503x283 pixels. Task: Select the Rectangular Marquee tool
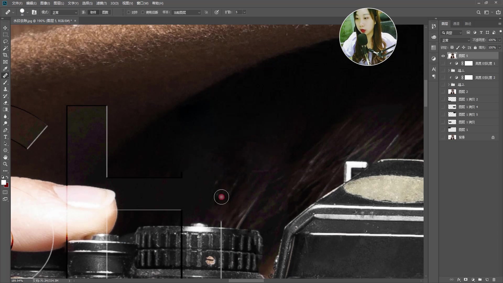[5, 35]
